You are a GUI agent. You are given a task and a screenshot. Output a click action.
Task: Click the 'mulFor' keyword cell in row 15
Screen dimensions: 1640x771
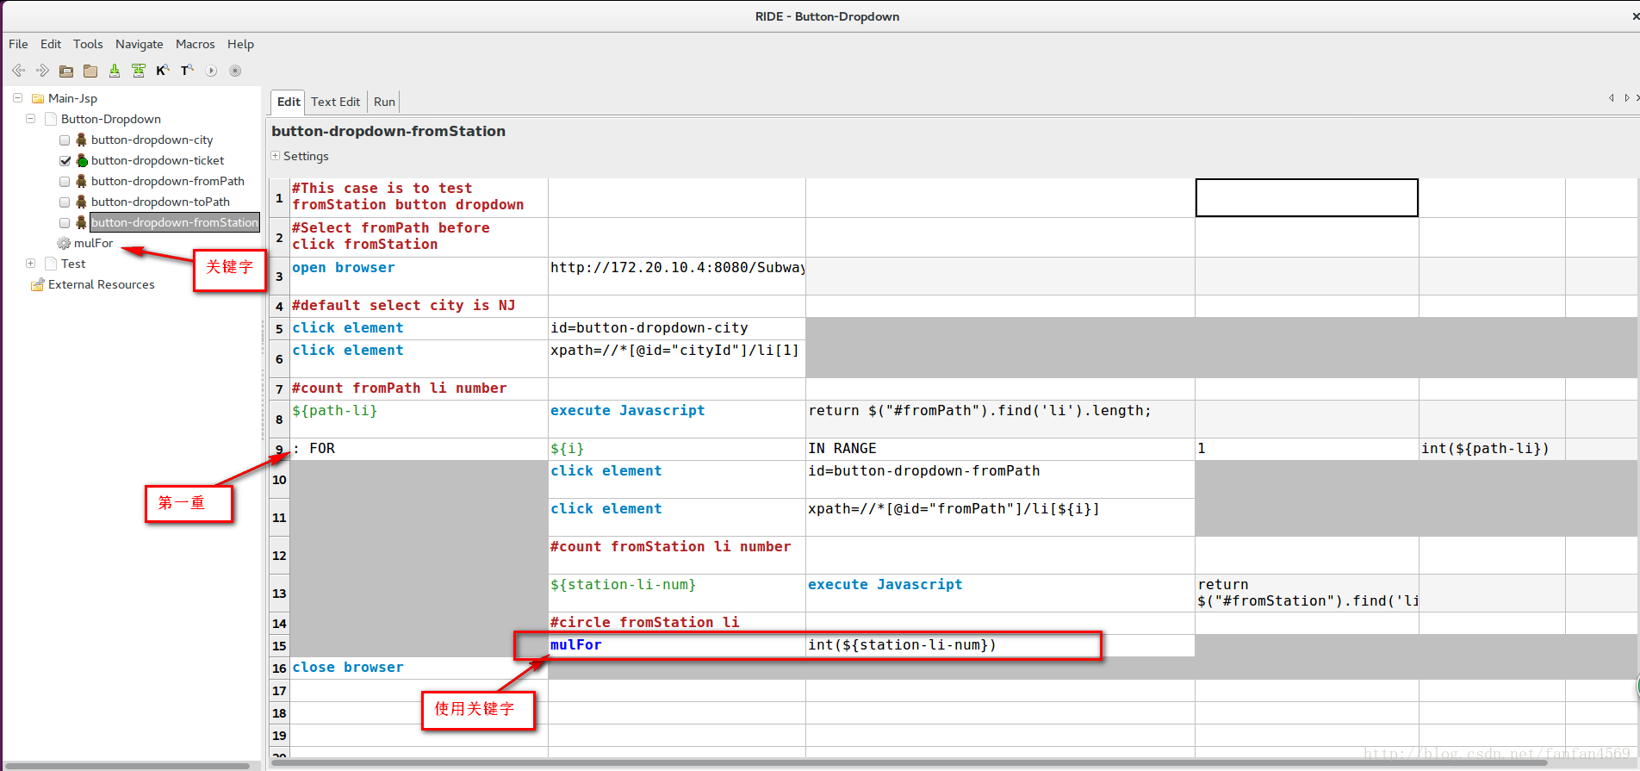677,645
